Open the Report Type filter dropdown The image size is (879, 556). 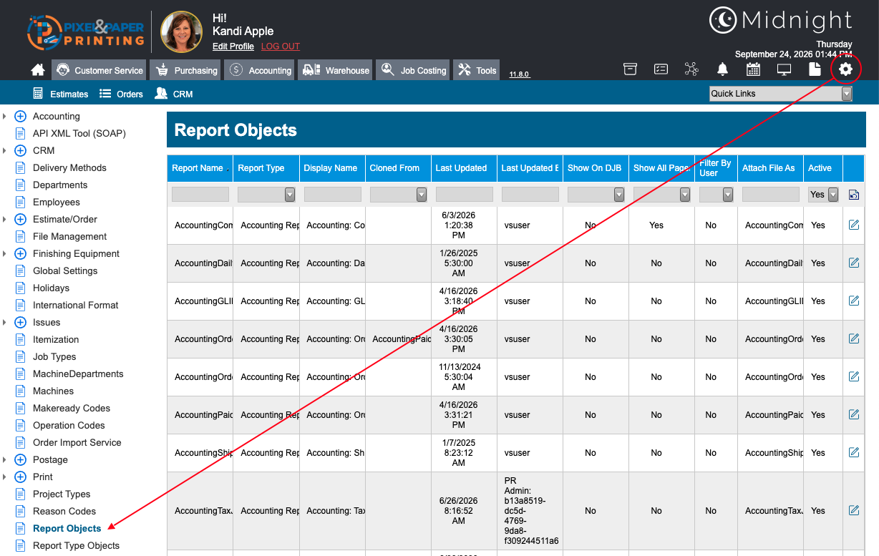click(x=266, y=195)
